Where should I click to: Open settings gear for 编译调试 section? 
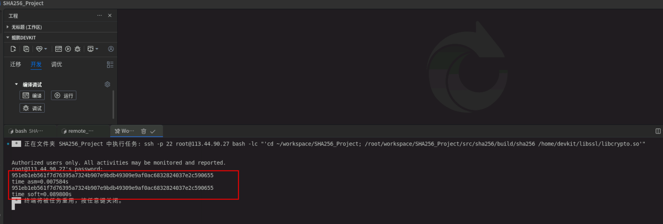pyautogui.click(x=108, y=85)
